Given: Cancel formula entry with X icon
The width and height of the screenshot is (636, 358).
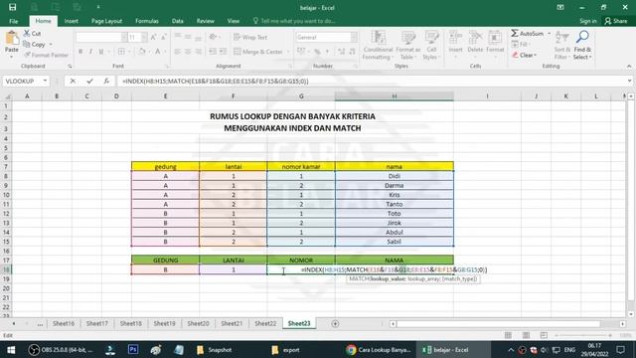Looking at the screenshot, I should tap(73, 82).
